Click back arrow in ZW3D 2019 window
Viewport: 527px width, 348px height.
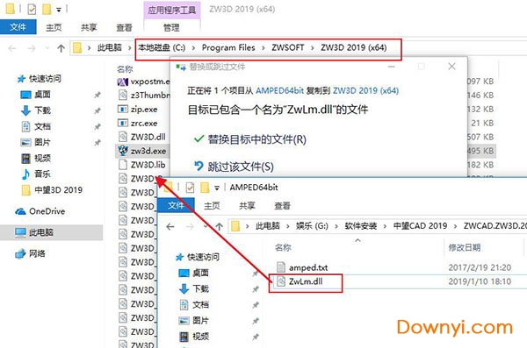click(12, 48)
